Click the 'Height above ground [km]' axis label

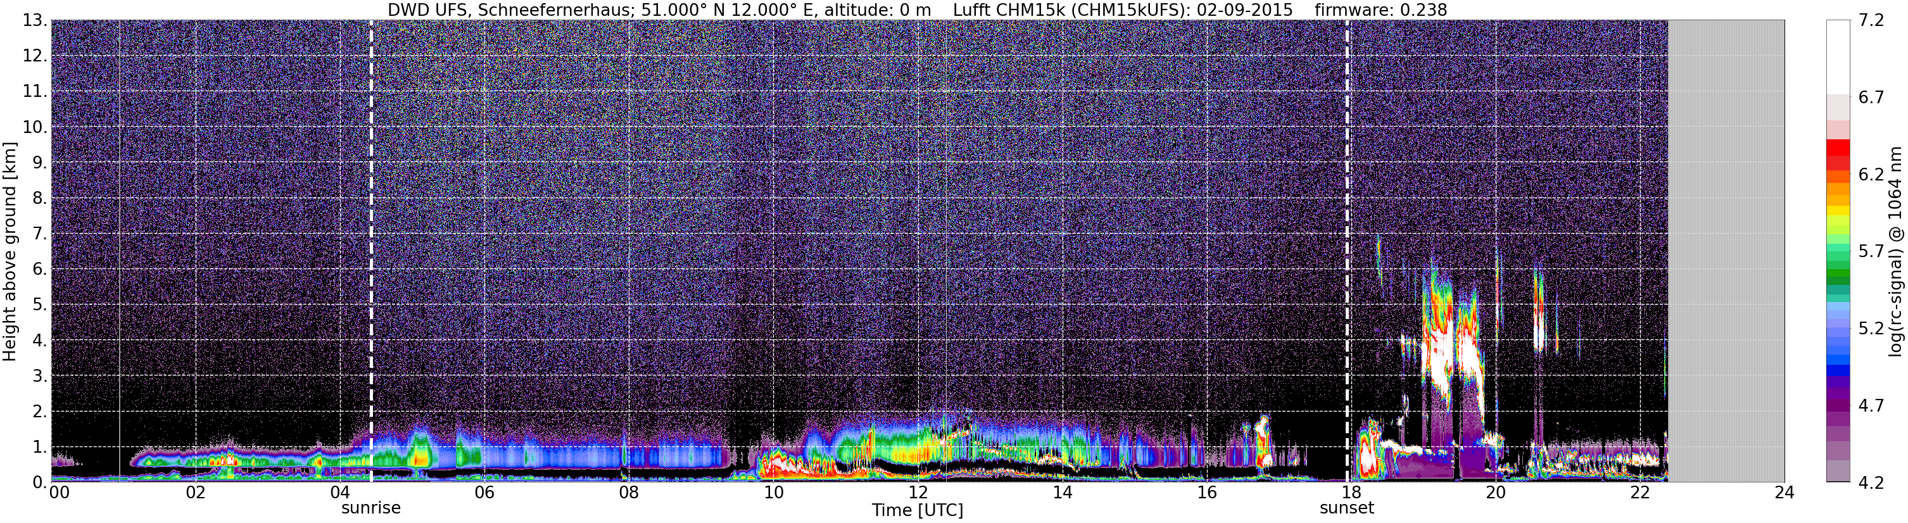click(x=9, y=251)
